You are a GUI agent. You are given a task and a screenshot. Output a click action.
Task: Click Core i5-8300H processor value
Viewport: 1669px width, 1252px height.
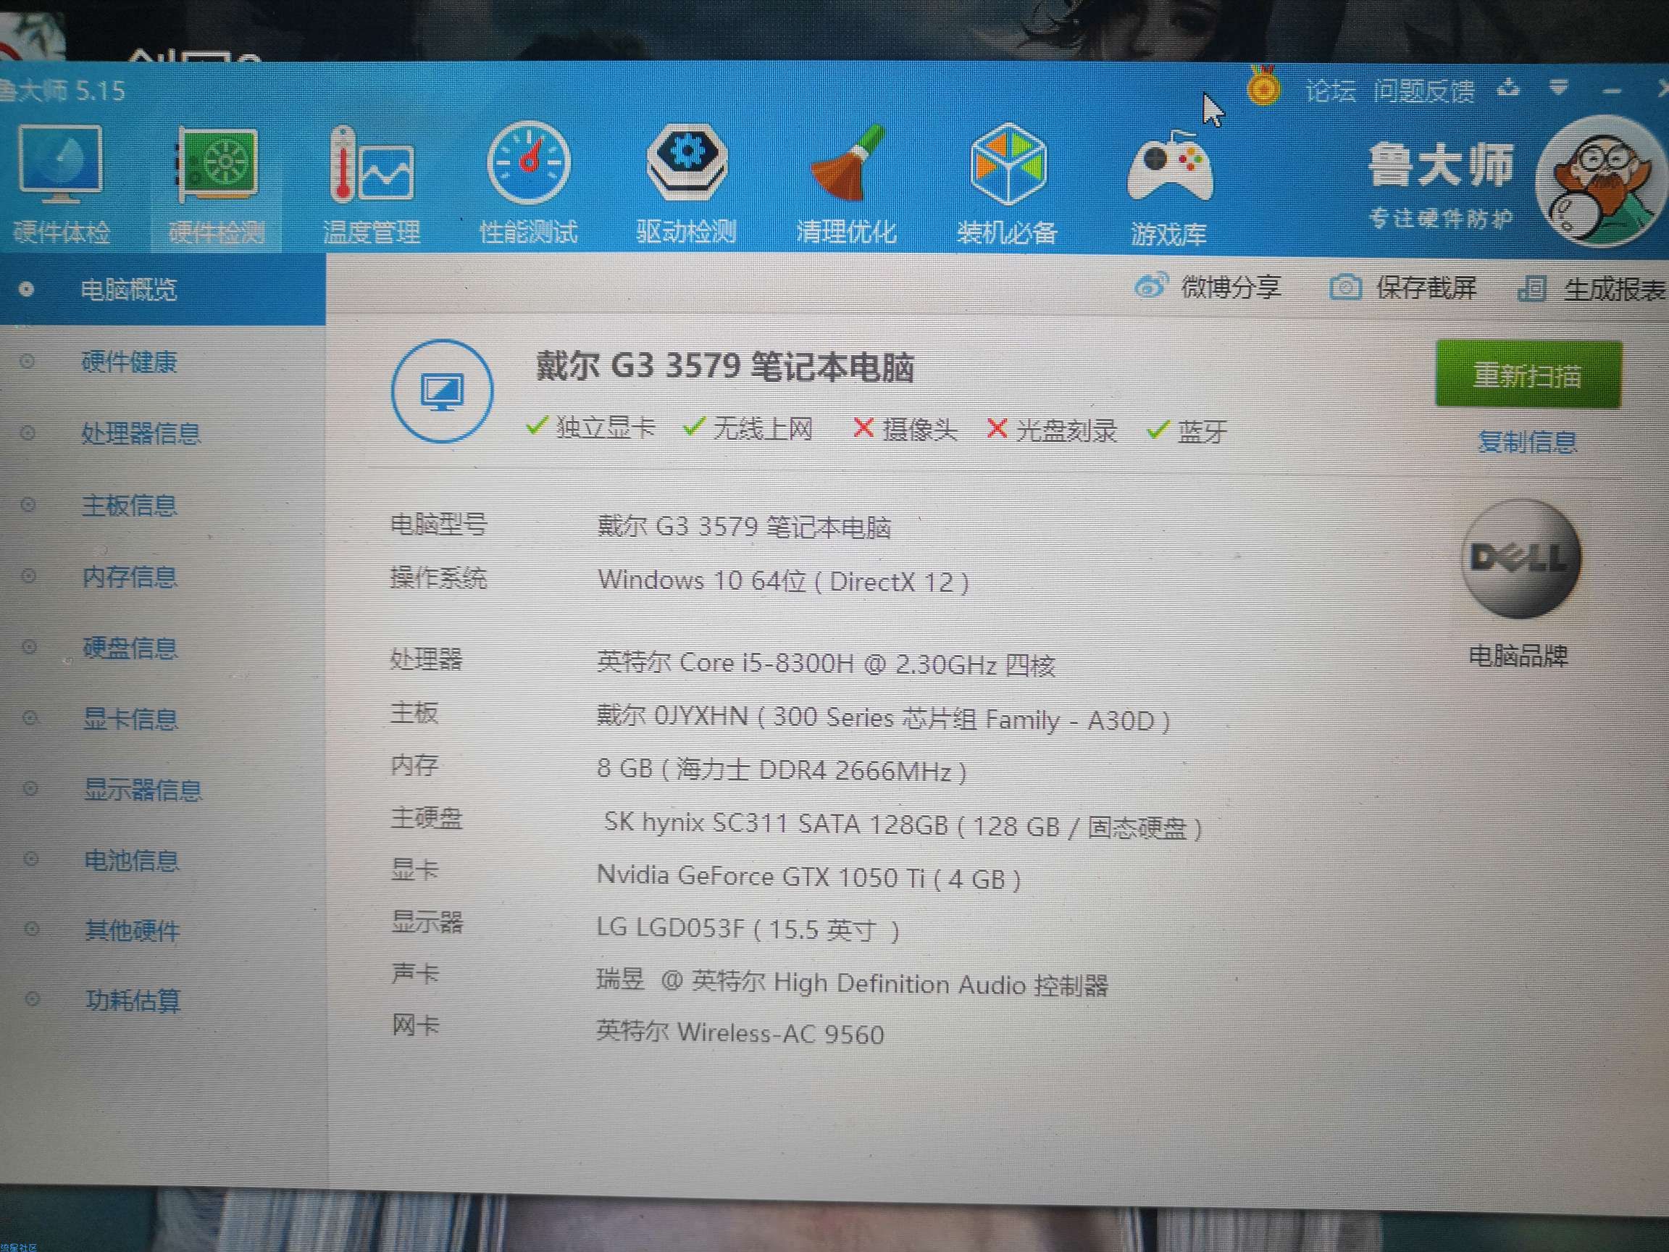(827, 664)
